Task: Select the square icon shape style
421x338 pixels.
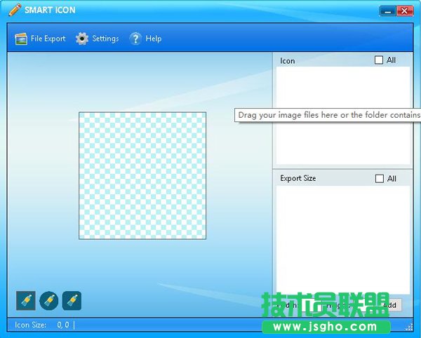Action: point(26,301)
